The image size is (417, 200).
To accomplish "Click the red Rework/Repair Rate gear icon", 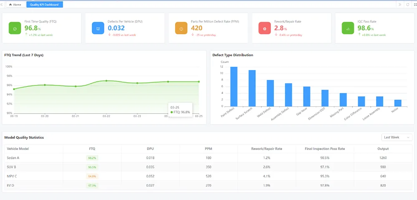I will coord(265,28).
